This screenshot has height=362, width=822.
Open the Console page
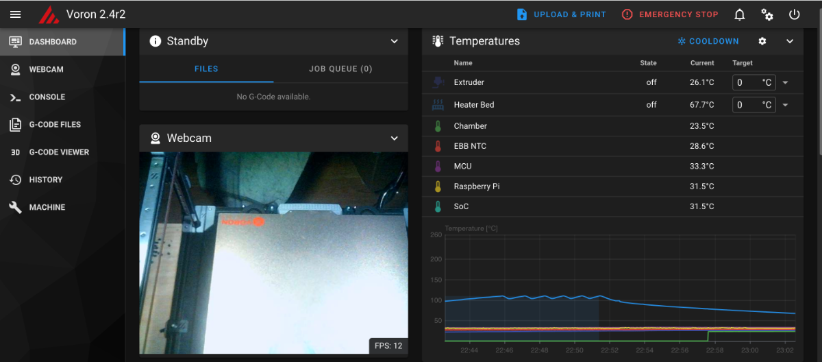(62, 97)
